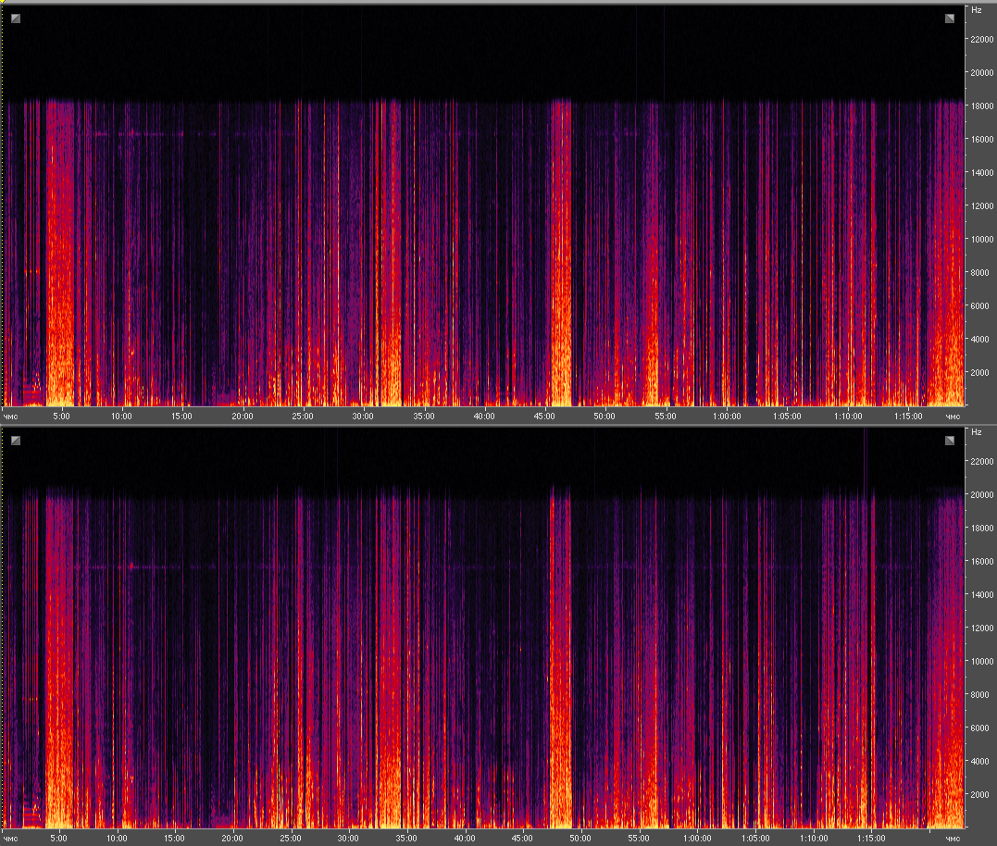
Task: Click 30:00 on the upper spectrogram's time ruler
Action: point(363,417)
